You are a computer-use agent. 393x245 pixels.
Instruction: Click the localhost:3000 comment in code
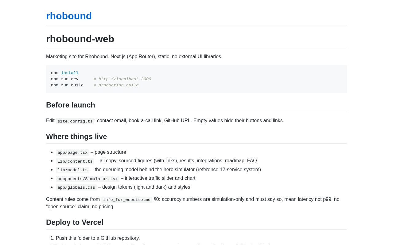click(122, 79)
